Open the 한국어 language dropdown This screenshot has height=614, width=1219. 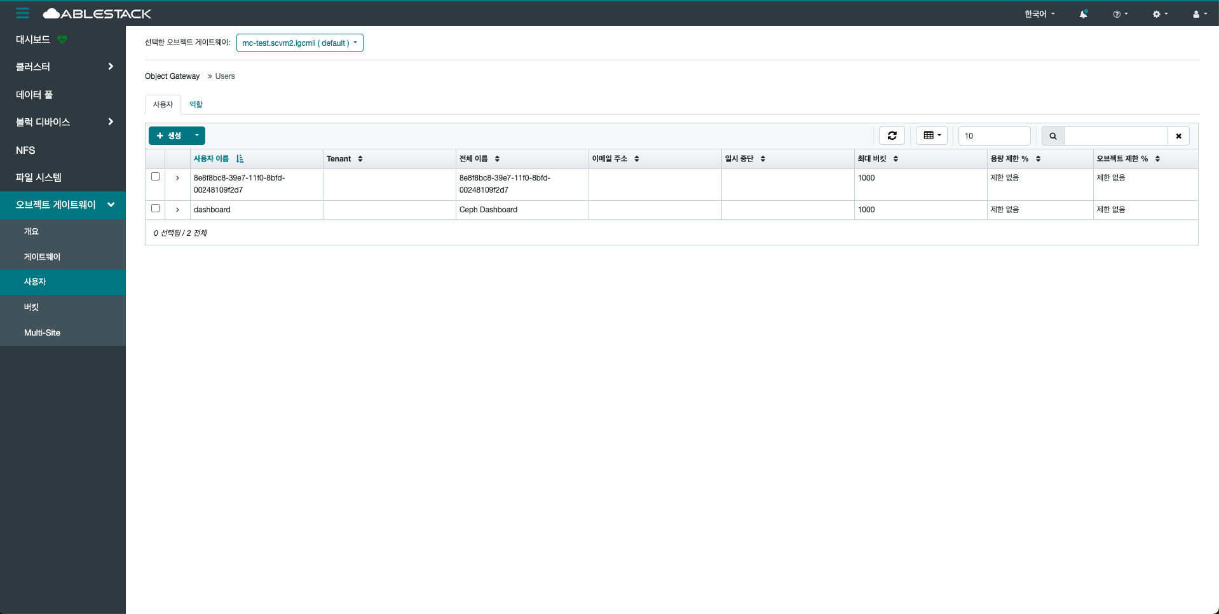[1039, 14]
